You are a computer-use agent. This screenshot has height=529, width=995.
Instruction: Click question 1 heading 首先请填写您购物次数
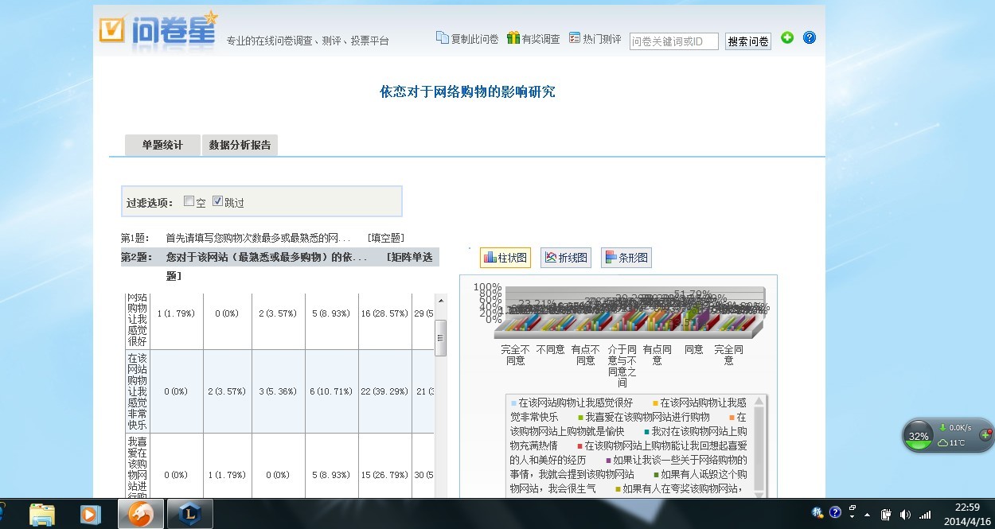tap(258, 238)
